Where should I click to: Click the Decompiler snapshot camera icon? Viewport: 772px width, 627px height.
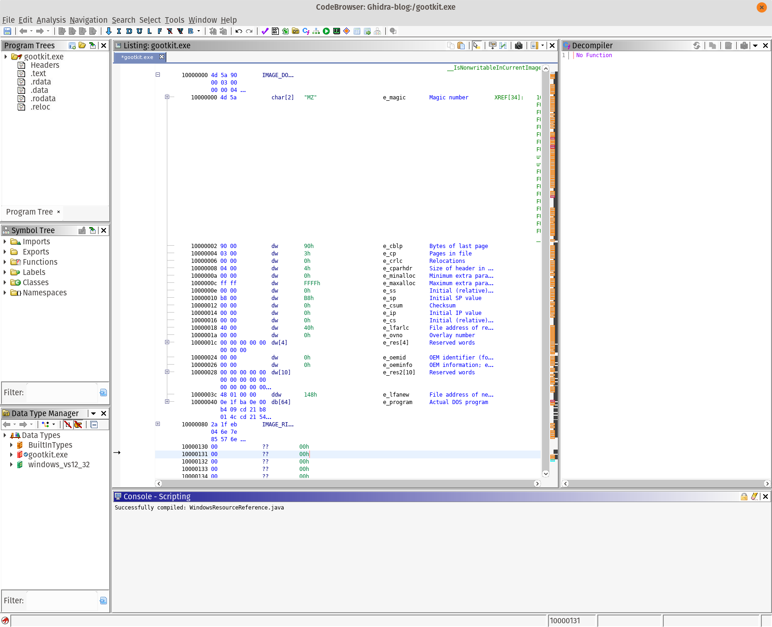744,46
